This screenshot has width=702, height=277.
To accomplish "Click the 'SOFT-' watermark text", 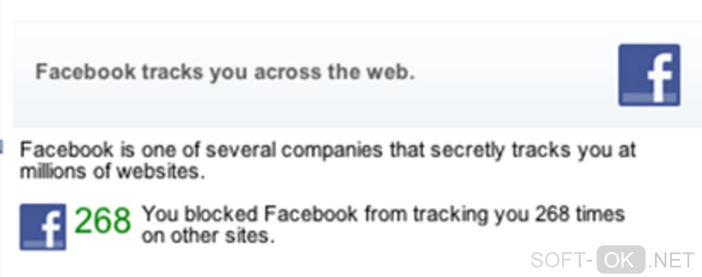I will click(x=562, y=260).
